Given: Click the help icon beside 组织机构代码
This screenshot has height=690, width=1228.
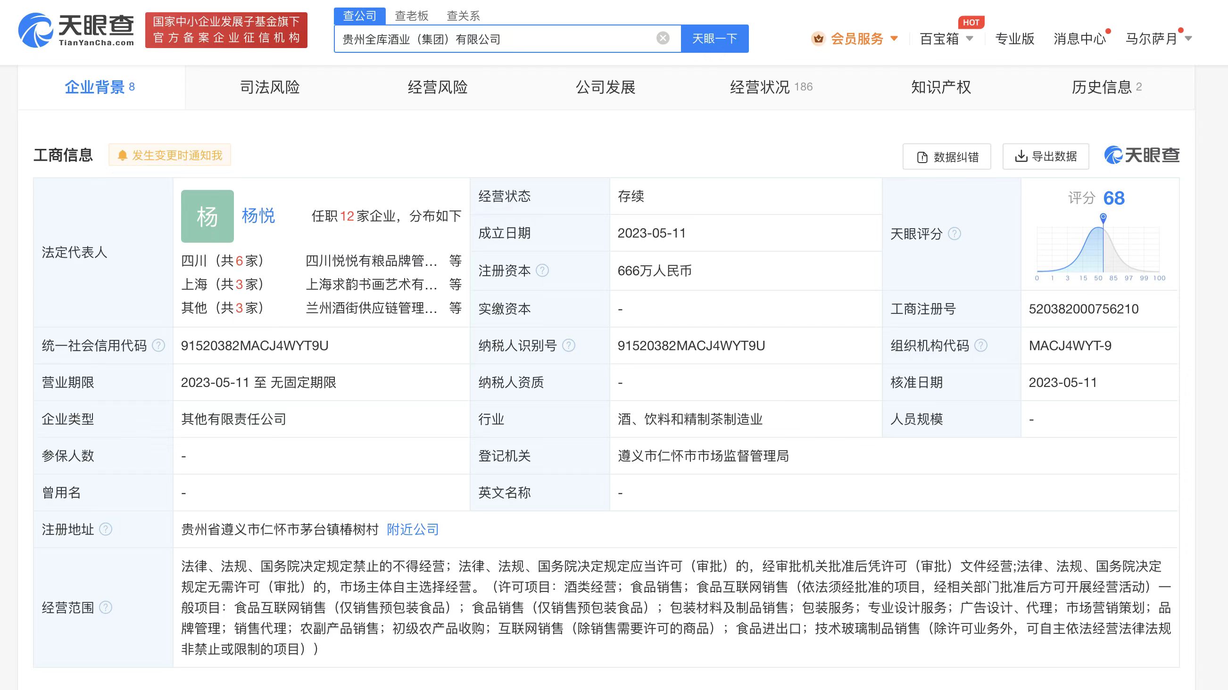Looking at the screenshot, I should (981, 345).
